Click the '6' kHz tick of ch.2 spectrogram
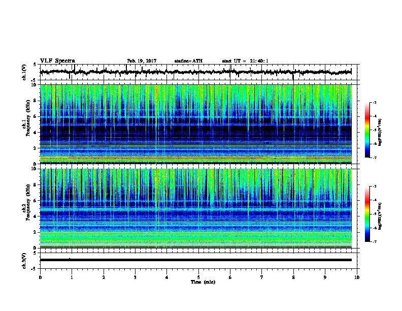402x311 pixels. pos(36,201)
